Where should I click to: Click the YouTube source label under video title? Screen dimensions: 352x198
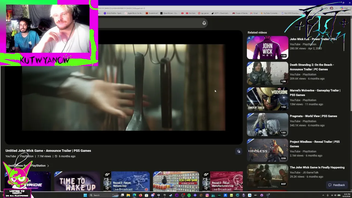click(x=11, y=156)
